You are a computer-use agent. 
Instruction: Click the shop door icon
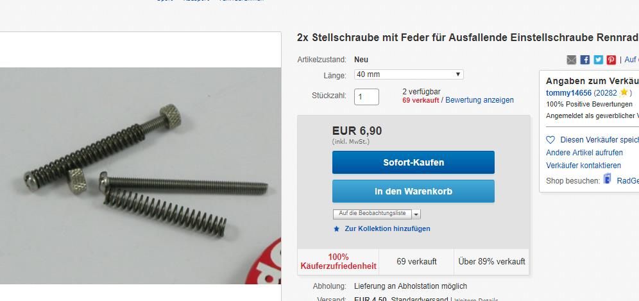[608, 179]
